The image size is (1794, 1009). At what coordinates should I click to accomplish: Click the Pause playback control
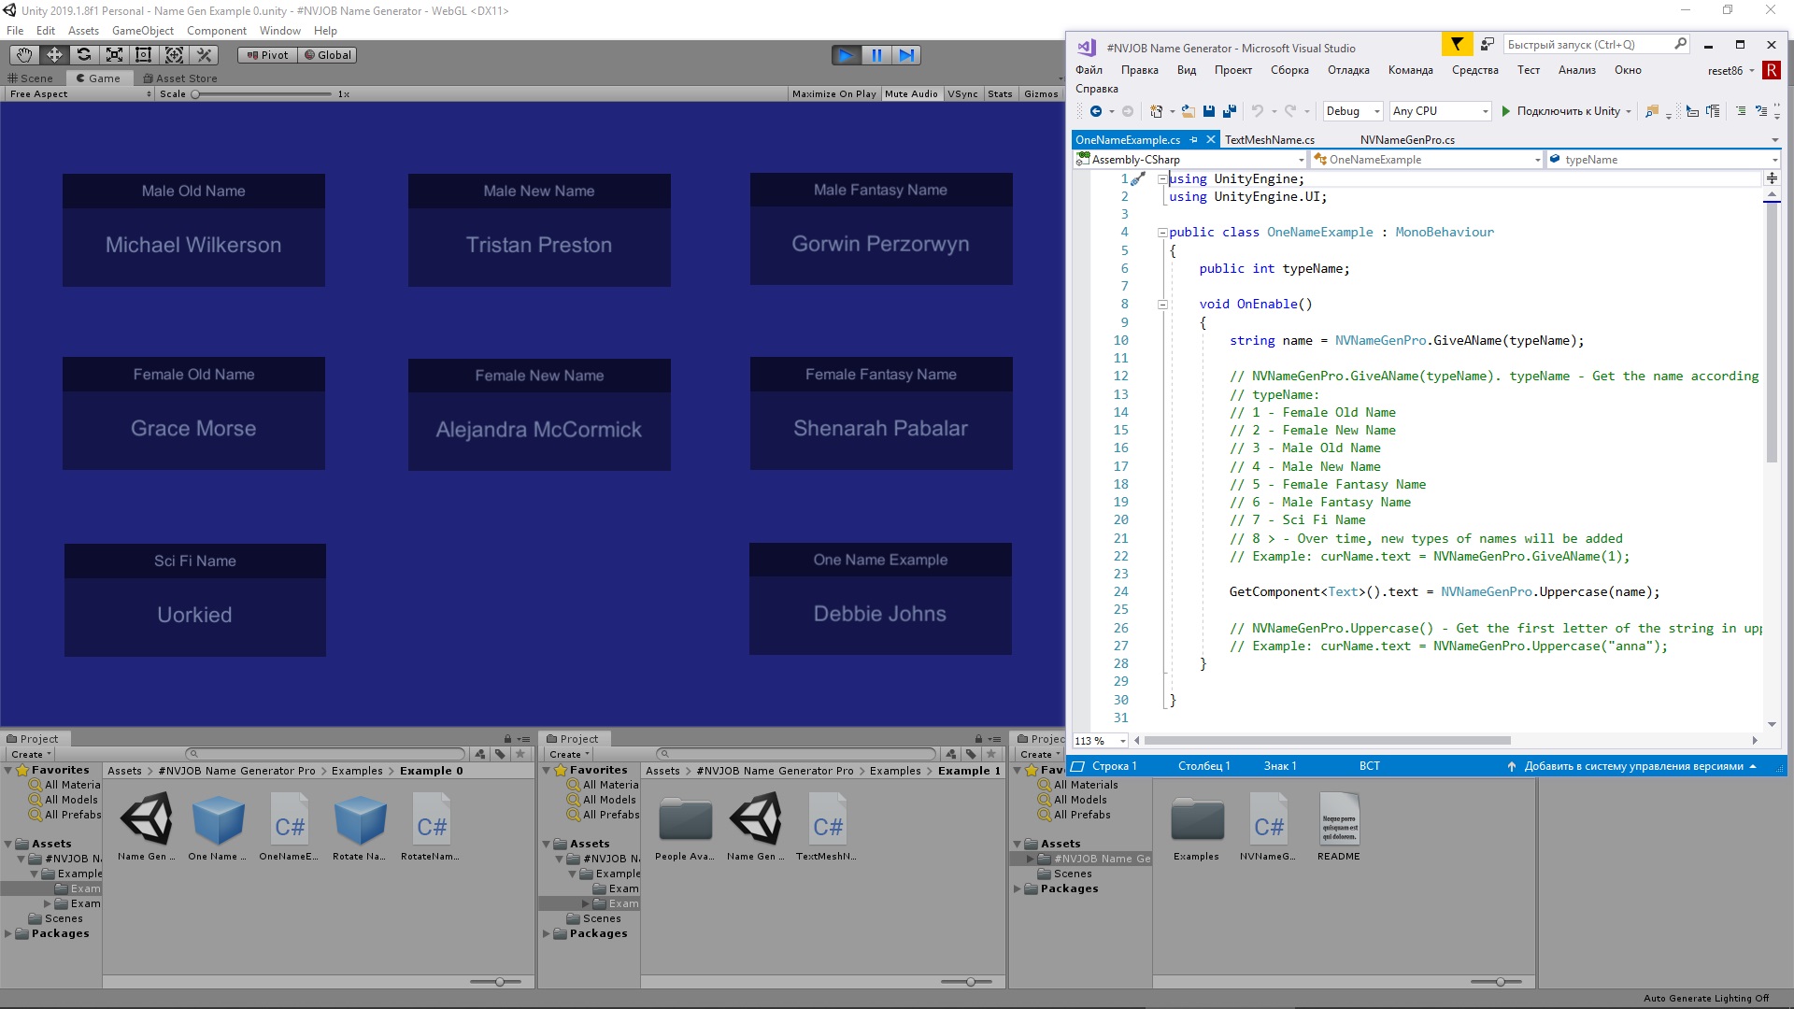(x=876, y=54)
